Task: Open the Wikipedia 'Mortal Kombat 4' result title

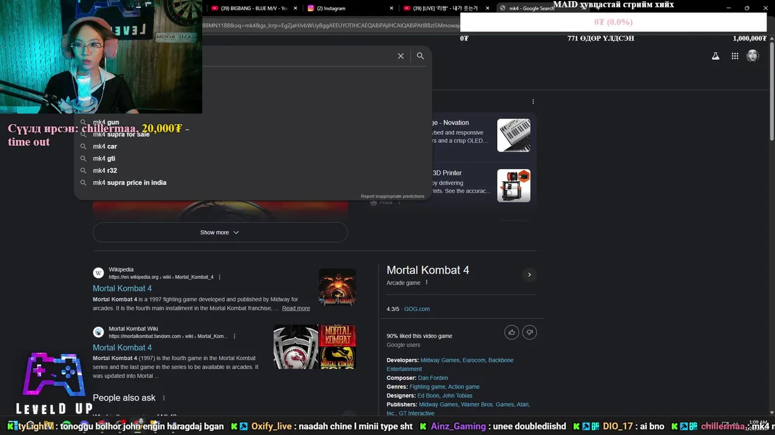Action: 122,288
